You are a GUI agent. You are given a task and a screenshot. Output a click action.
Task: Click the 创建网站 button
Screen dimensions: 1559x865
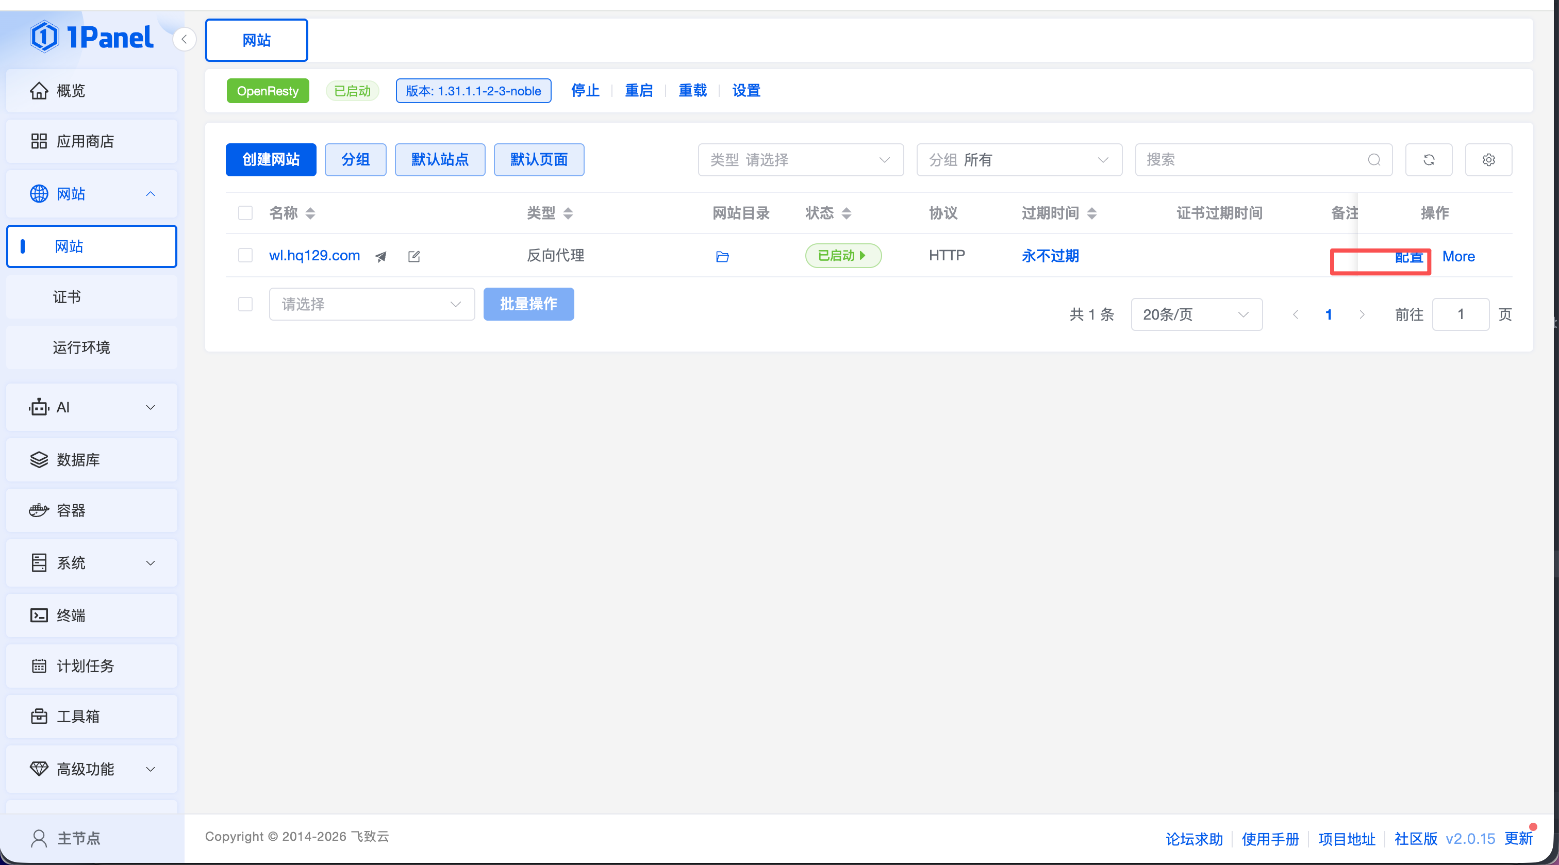pyautogui.click(x=271, y=160)
